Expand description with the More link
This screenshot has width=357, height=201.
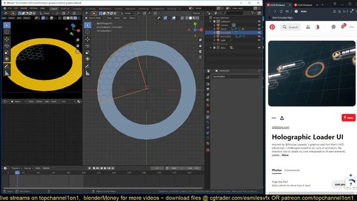coord(285,155)
